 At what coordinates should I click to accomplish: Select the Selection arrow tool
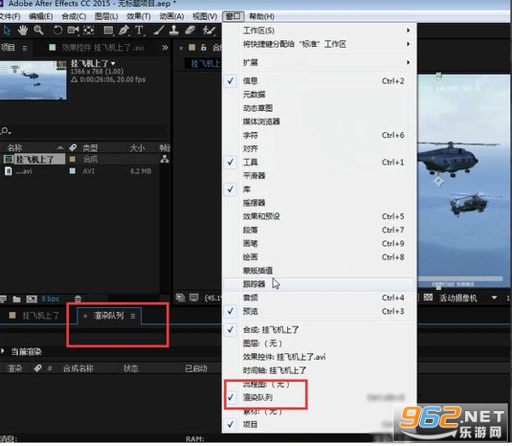pos(7,31)
